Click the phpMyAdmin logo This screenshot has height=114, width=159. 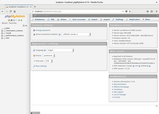15,16
